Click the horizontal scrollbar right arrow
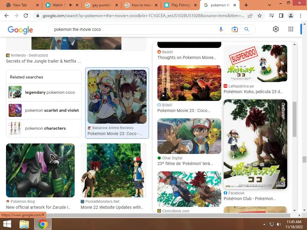The height and width of the screenshot is (230, 307). (x=299, y=215)
